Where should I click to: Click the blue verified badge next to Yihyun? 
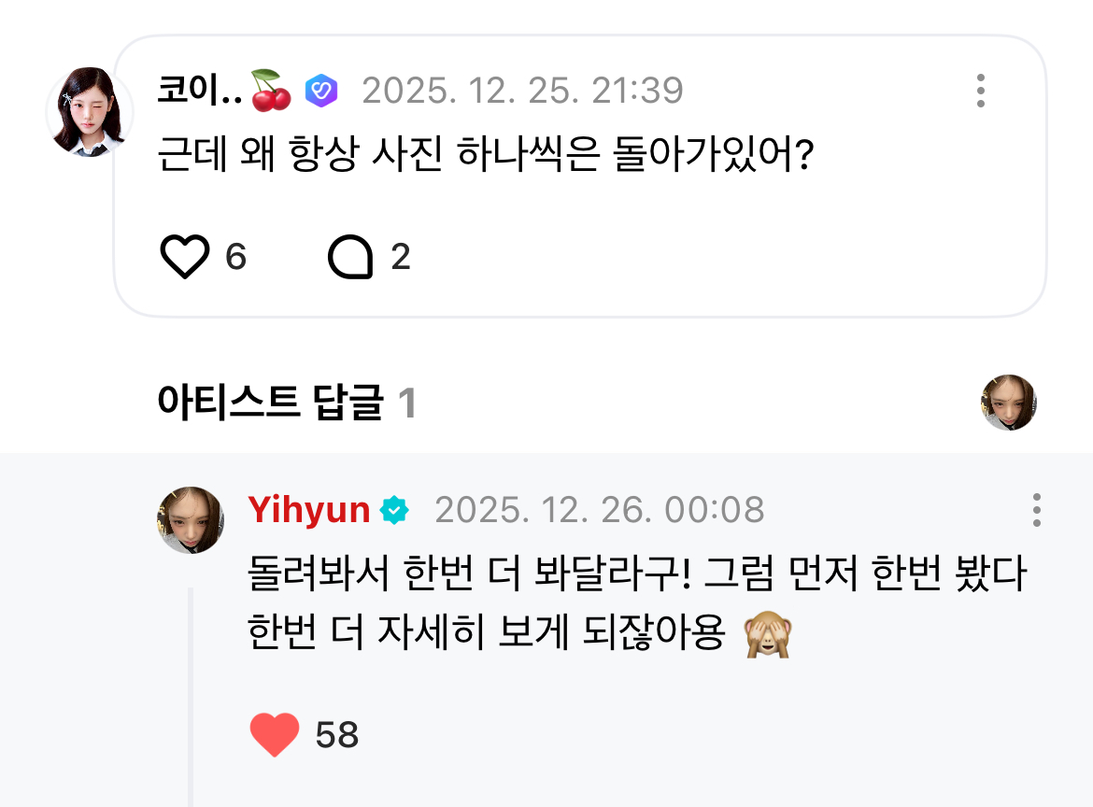(x=394, y=510)
